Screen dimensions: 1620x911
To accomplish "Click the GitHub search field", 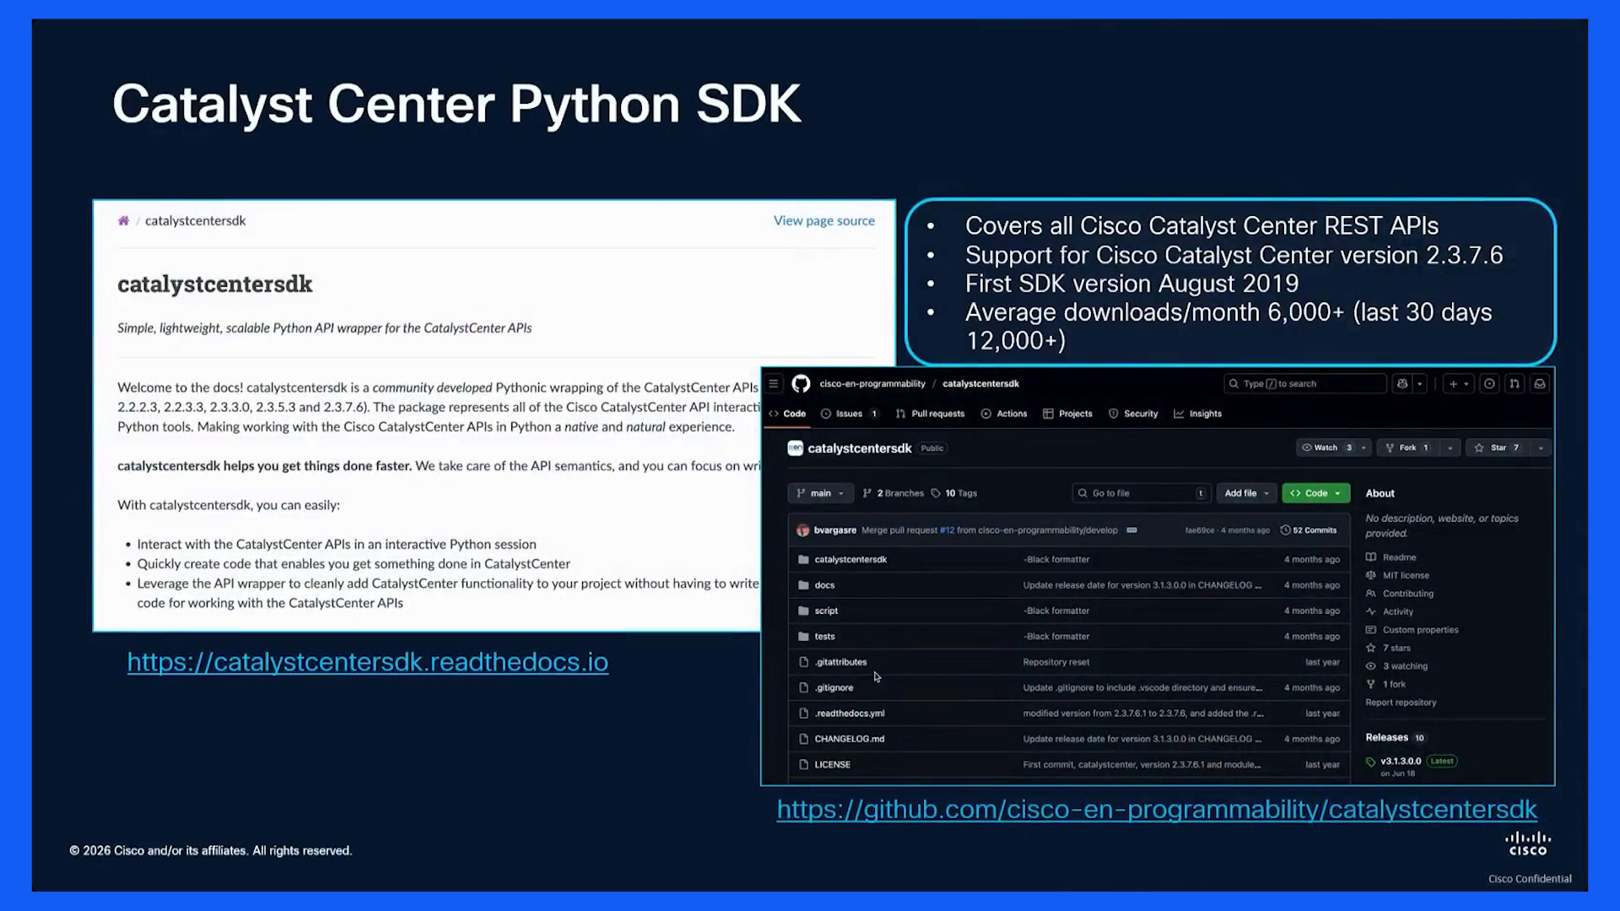I will pos(1304,384).
